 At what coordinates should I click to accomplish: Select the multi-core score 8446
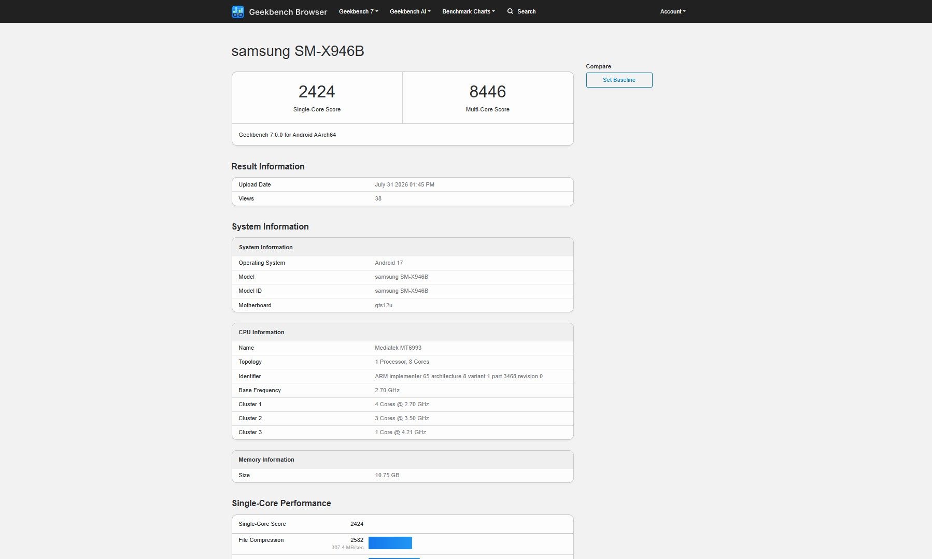487,92
